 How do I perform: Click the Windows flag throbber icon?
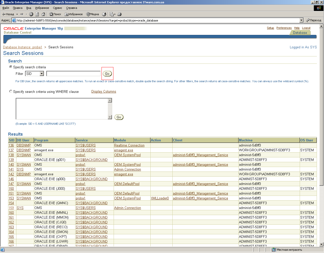point(319,8)
